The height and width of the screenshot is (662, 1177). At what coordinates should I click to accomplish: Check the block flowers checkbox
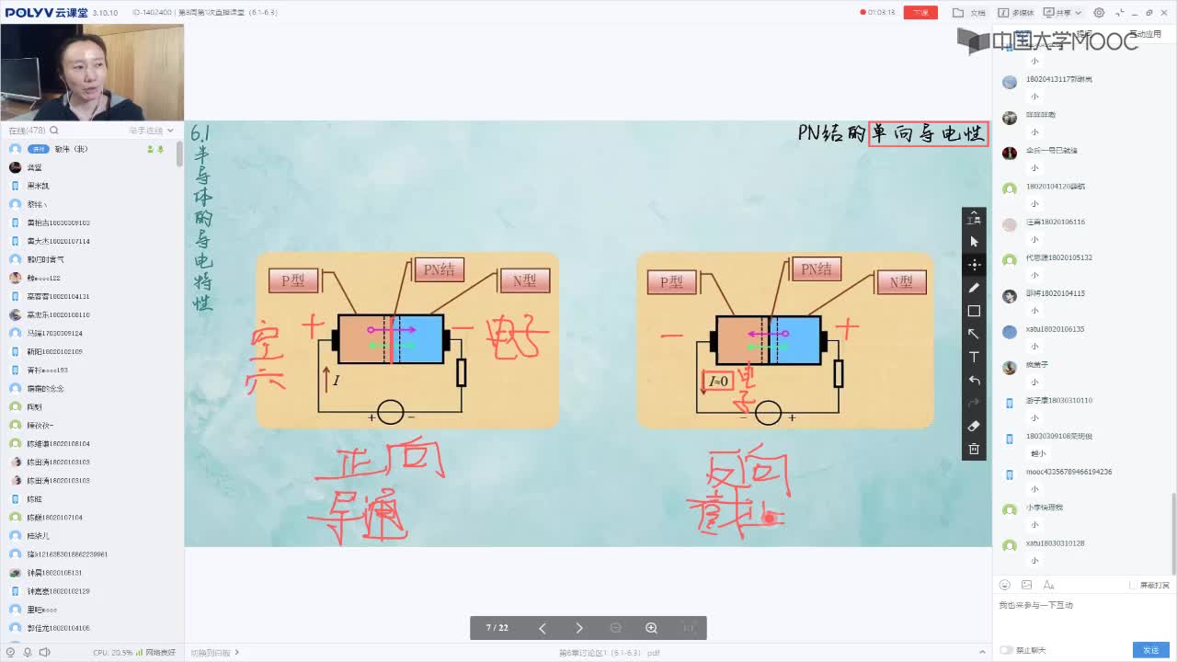coord(1135,585)
